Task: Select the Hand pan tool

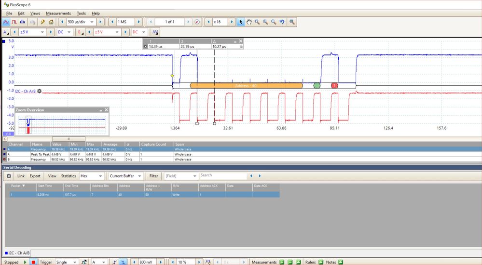Action: point(249,22)
